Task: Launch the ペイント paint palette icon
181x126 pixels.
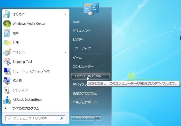Action: [7, 52]
